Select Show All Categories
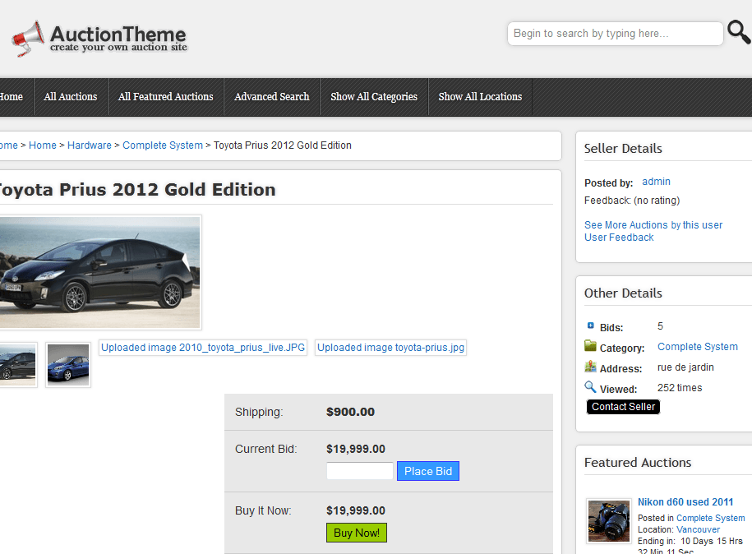The height and width of the screenshot is (554, 752). coord(374,97)
